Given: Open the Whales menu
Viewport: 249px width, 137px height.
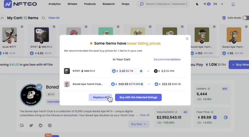Looking at the screenshot, I should pos(72,4).
